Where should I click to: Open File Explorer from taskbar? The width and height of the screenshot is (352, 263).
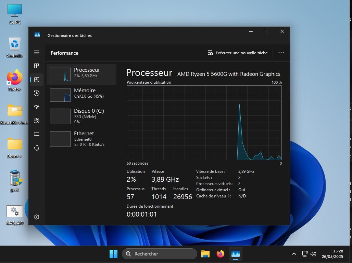[x=205, y=254]
